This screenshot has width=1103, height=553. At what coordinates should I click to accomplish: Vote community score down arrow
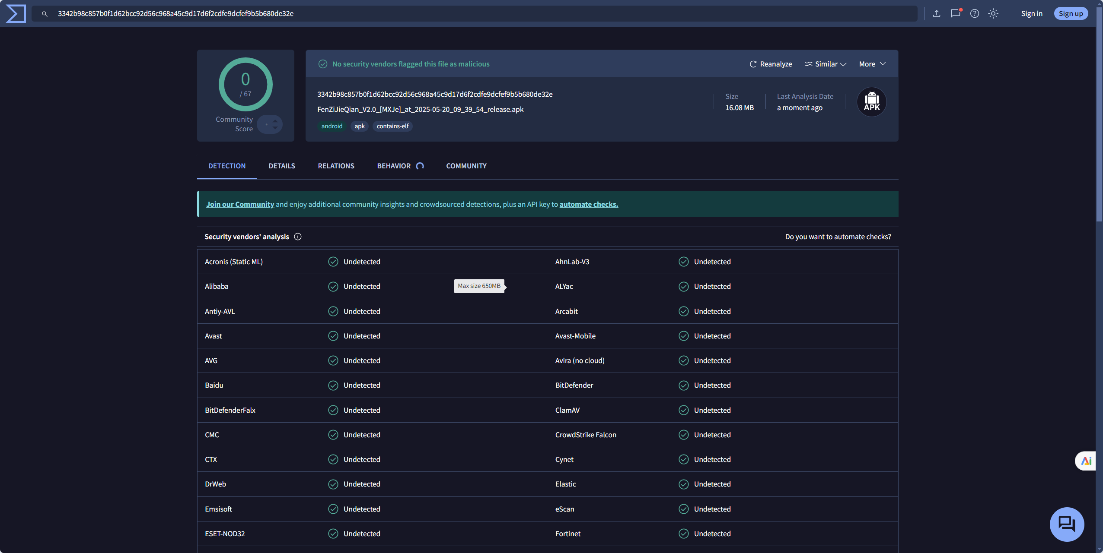(275, 128)
